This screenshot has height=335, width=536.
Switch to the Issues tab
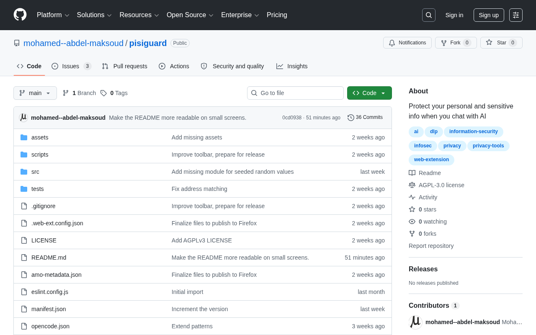[x=71, y=66]
